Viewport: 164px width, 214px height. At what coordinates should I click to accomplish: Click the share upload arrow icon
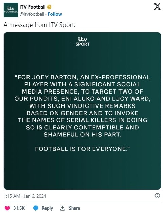click(62, 208)
